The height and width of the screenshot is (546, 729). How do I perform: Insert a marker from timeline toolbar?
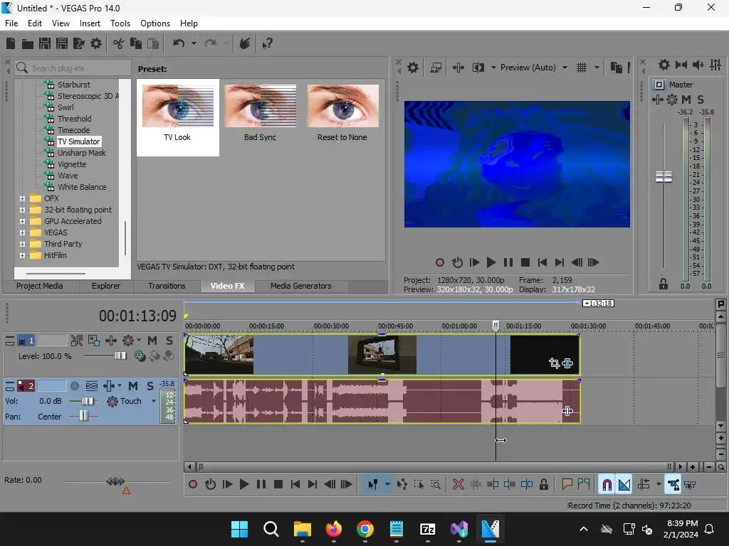pos(567,485)
